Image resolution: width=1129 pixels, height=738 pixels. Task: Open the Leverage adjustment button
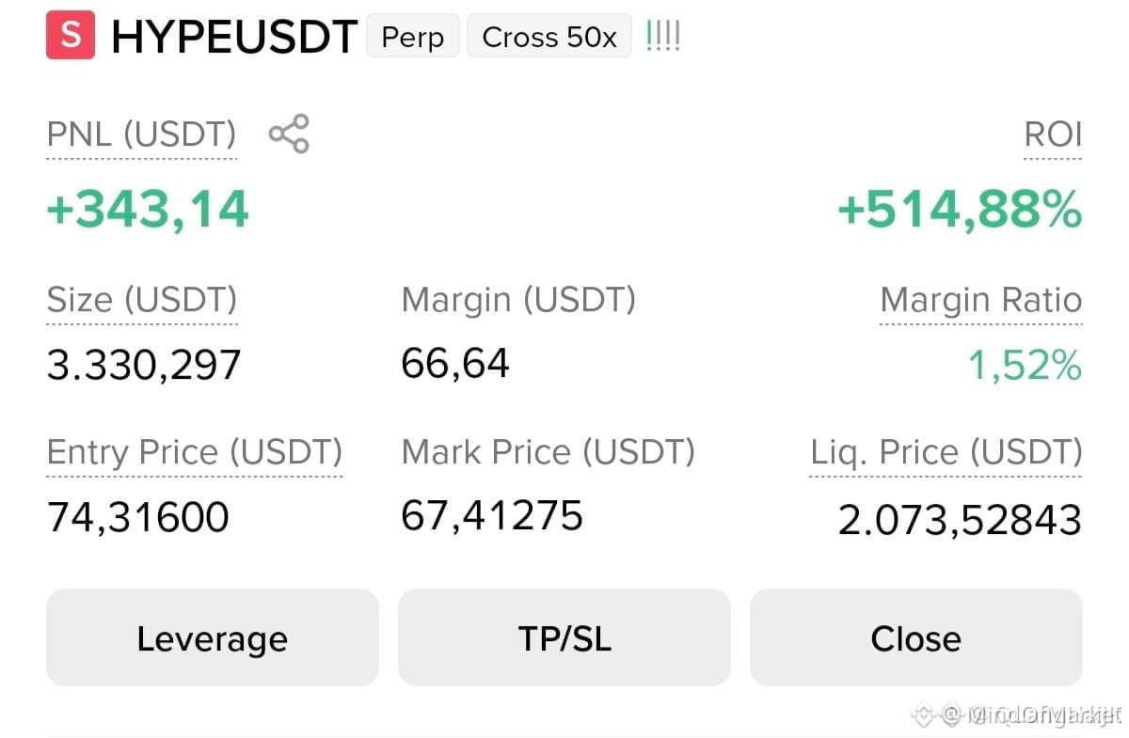click(212, 638)
